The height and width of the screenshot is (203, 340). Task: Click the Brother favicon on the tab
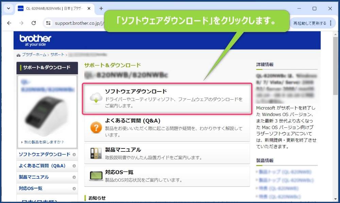tap(21, 8)
